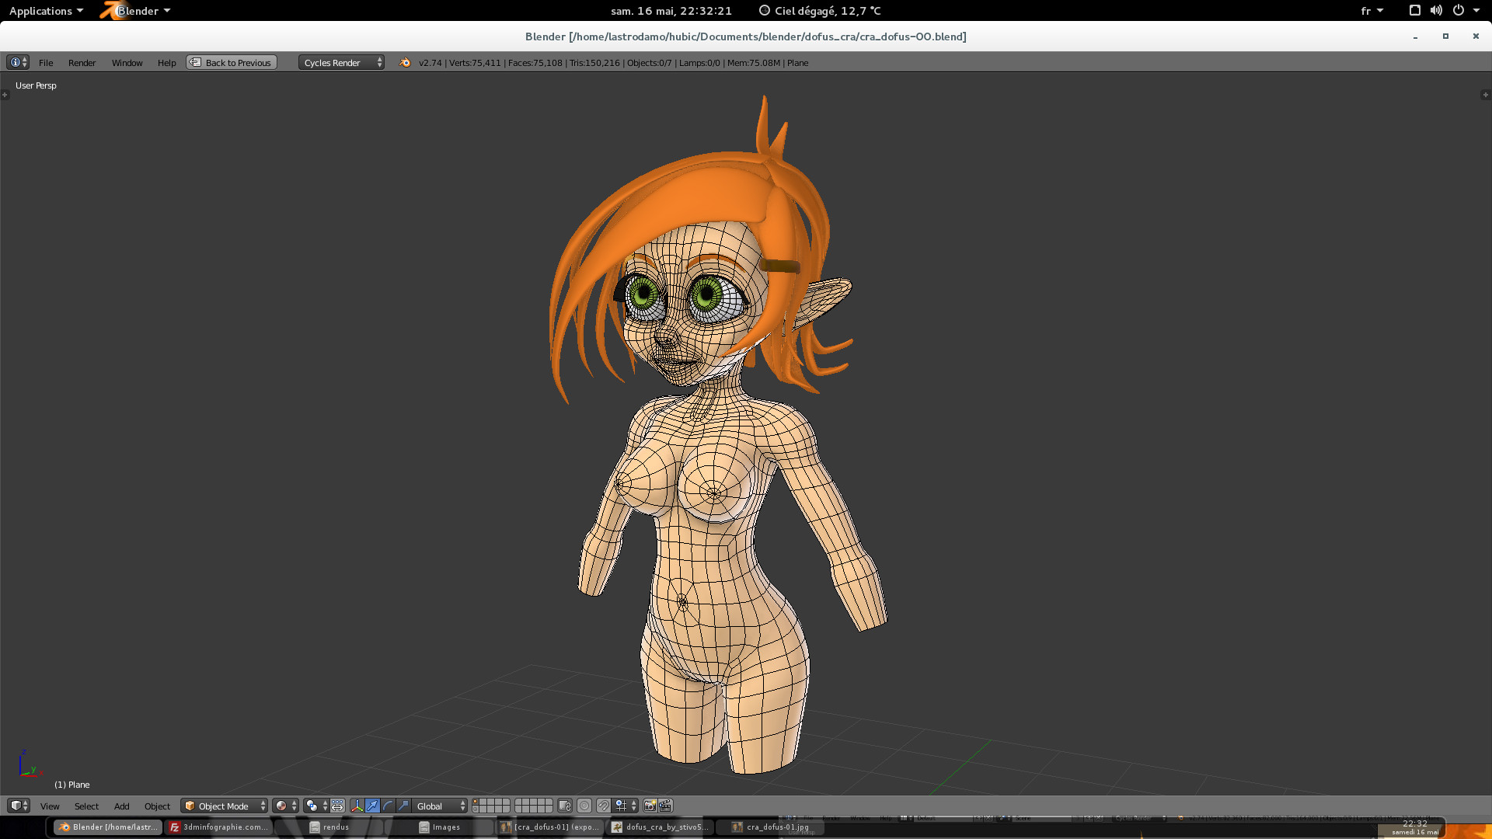This screenshot has width=1492, height=839.
Task: Toggle snap during transform magnet icon
Action: click(x=604, y=806)
